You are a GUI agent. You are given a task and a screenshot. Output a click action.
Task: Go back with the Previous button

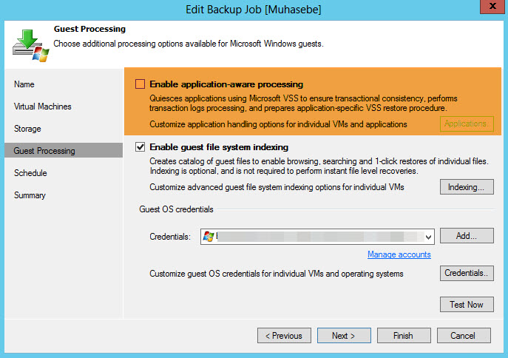pyautogui.click(x=284, y=336)
